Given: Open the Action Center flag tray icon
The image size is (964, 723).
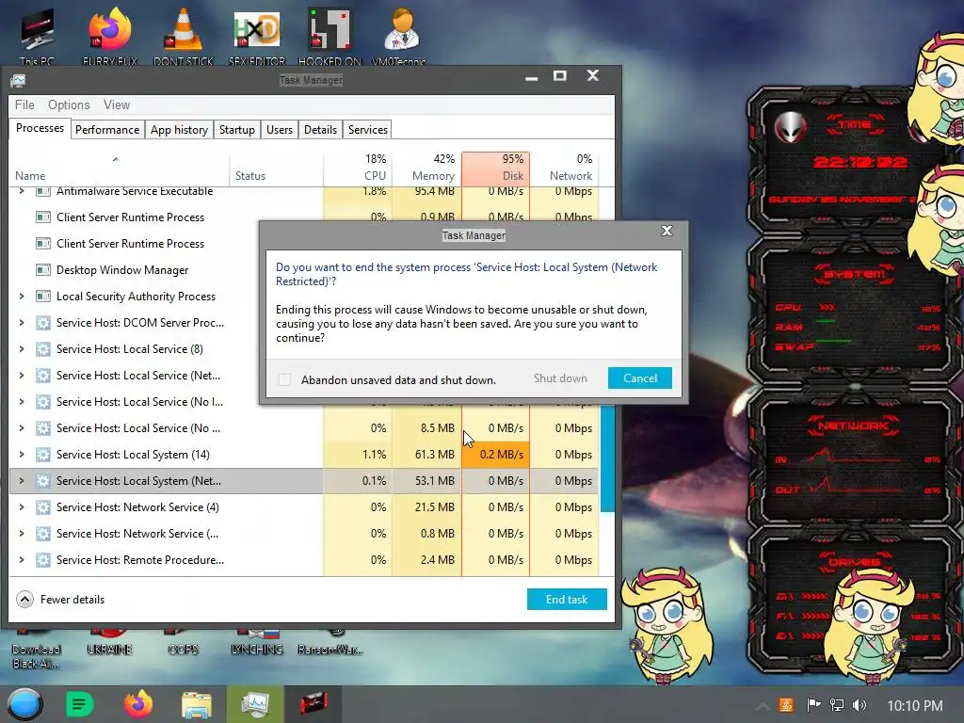Looking at the screenshot, I should click(813, 705).
